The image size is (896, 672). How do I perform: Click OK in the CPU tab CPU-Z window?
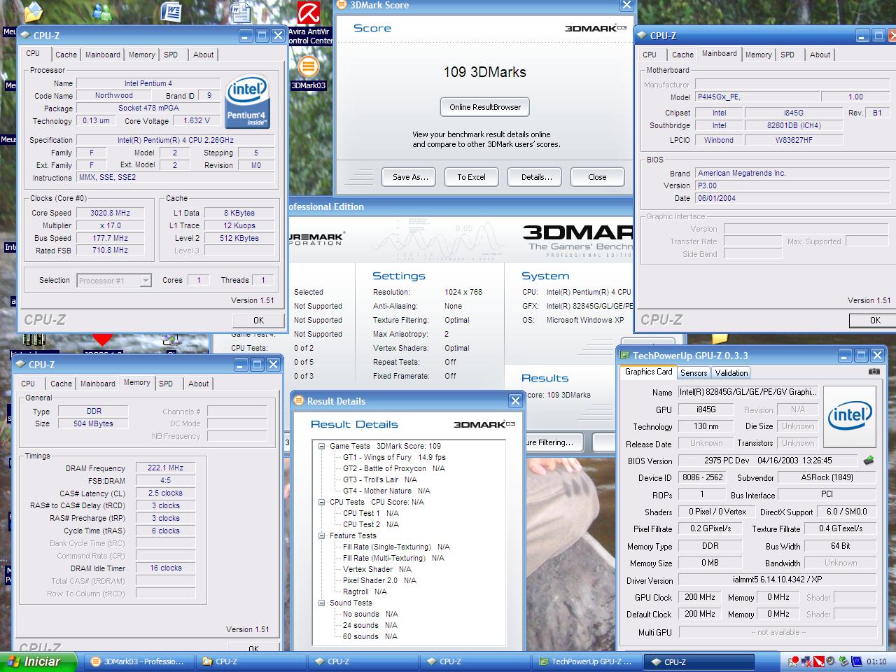tap(258, 320)
